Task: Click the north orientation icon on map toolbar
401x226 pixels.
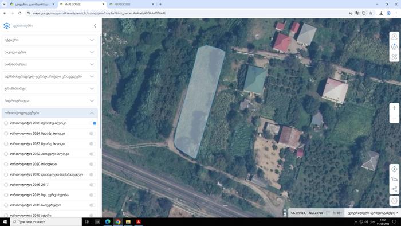Action: click(x=394, y=46)
